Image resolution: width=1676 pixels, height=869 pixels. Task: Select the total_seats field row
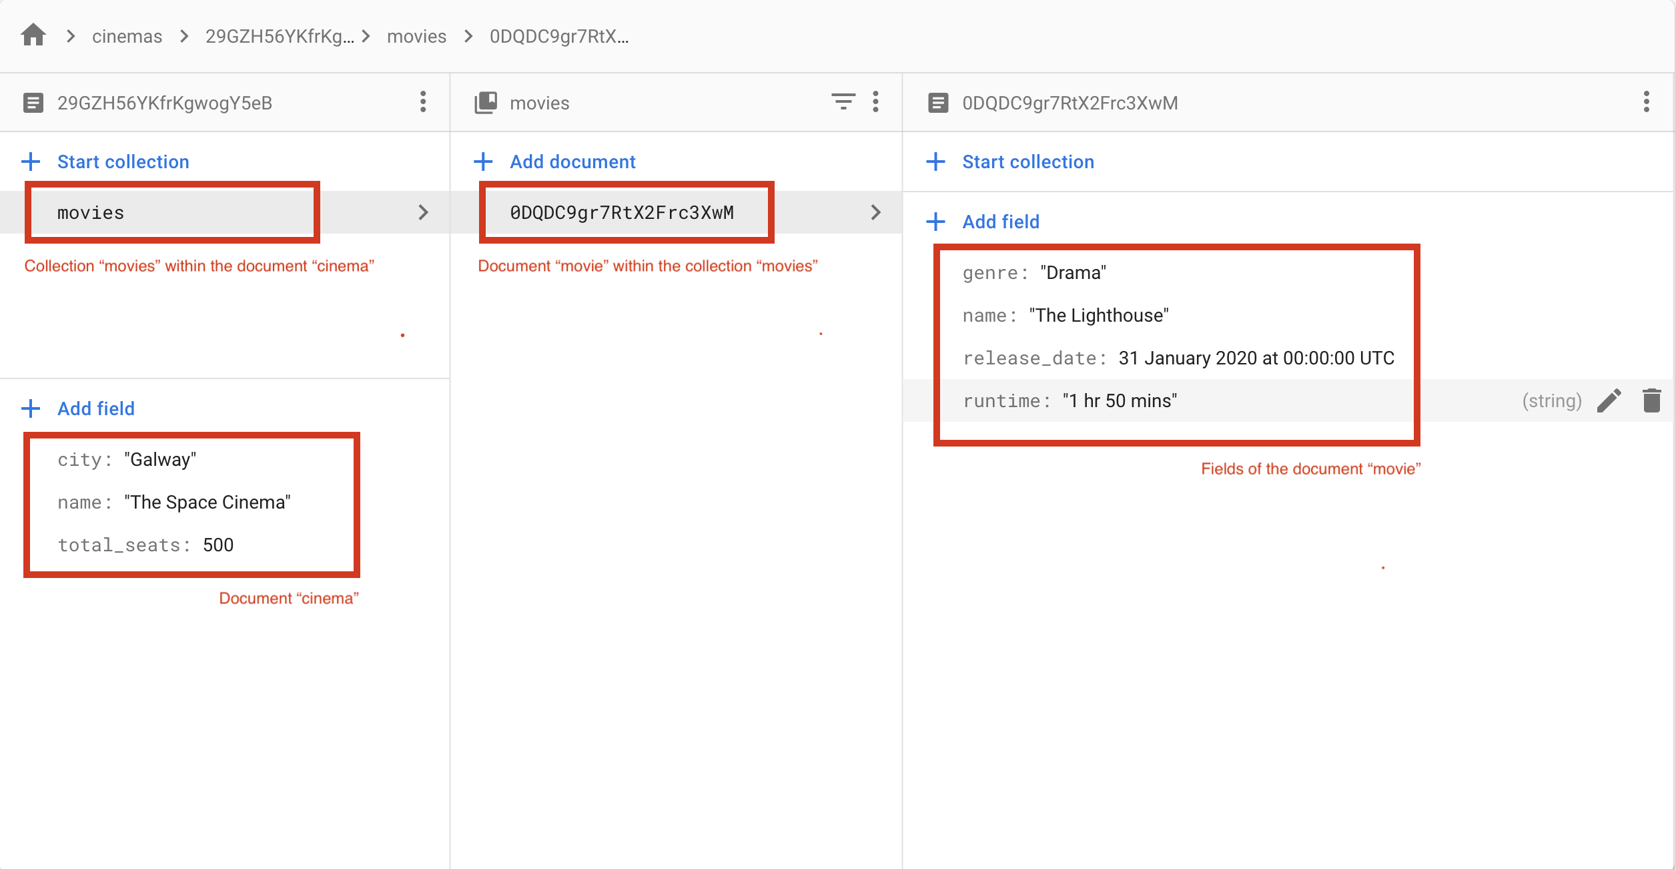pyautogui.click(x=145, y=545)
